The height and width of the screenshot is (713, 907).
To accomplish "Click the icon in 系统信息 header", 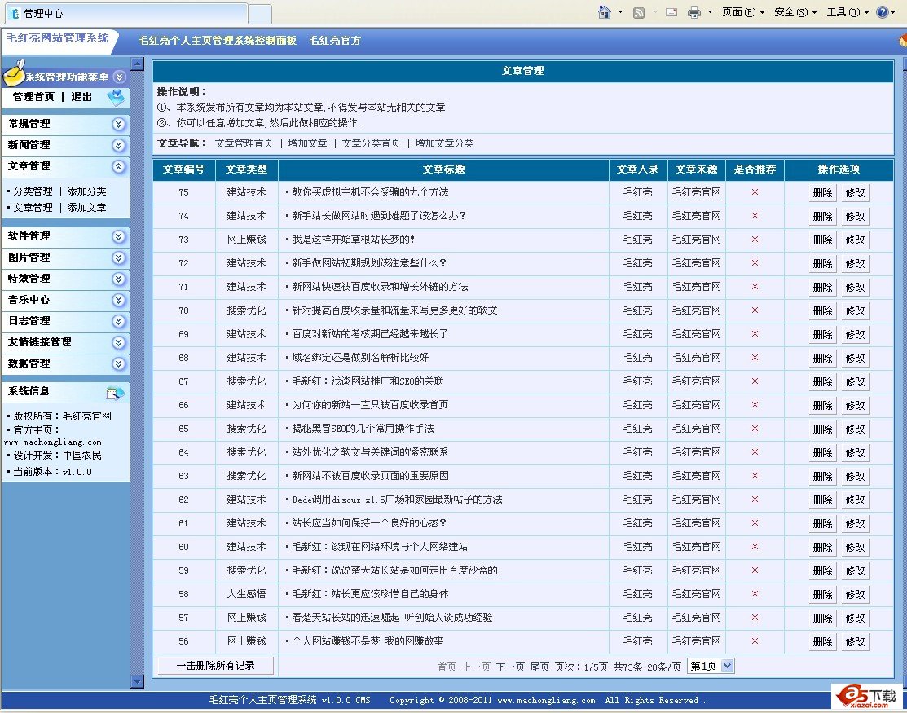I will [115, 393].
